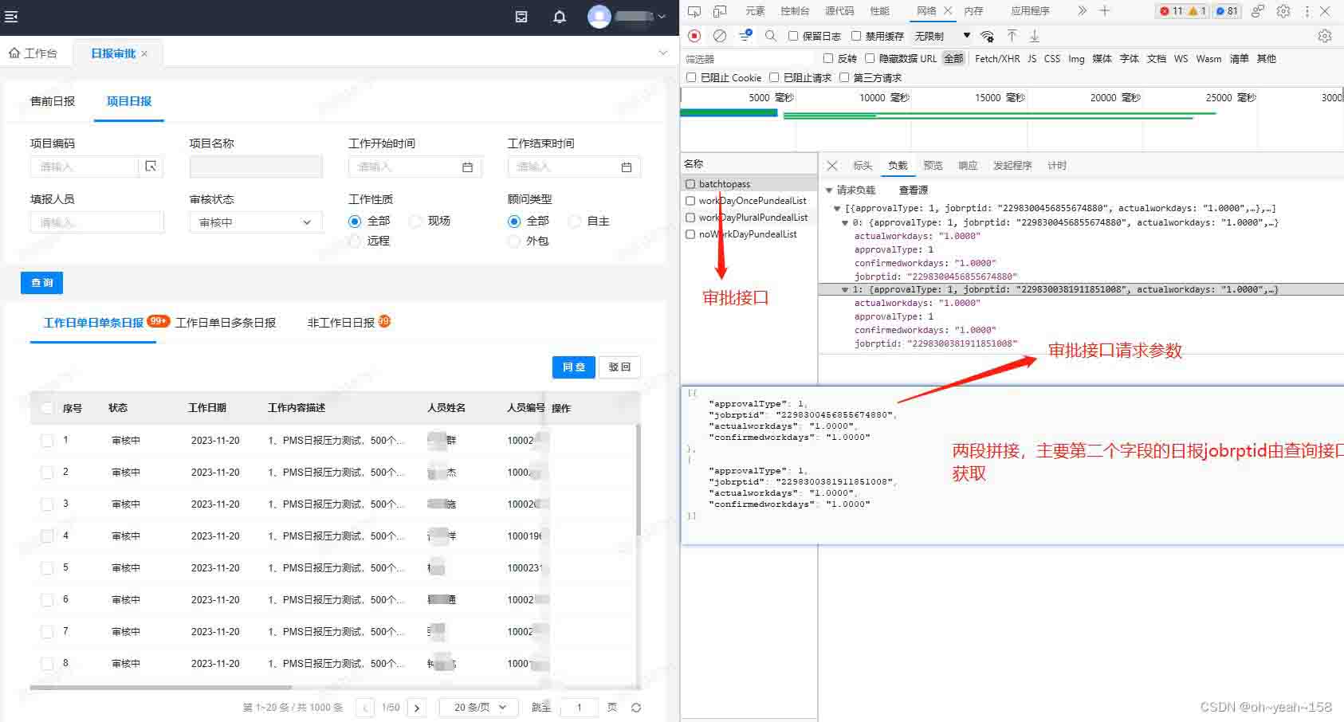Screen dimensions: 1344x722
Task: Select DevTools inspect element icon
Action: (694, 11)
